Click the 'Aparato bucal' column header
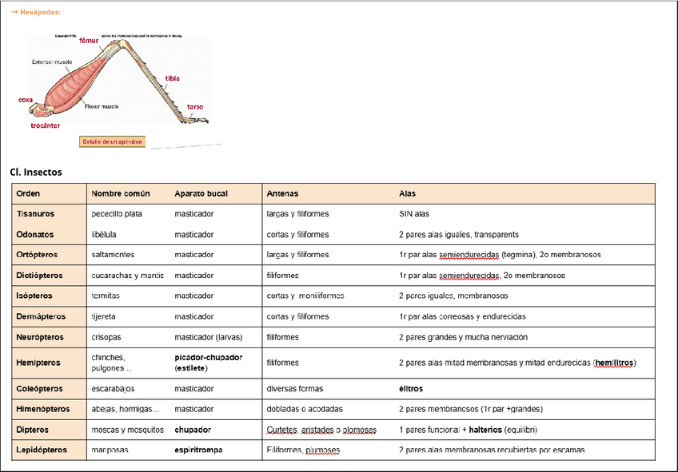 tap(201, 193)
